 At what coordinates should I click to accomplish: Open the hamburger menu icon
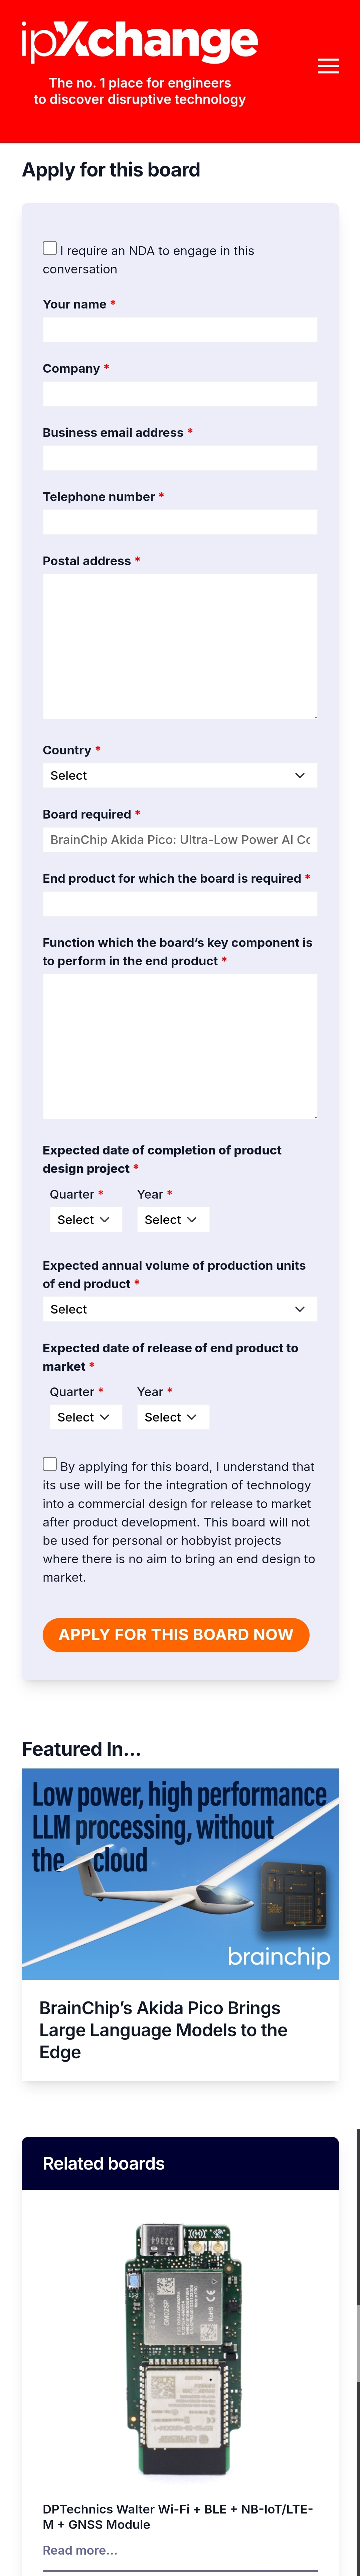[x=328, y=66]
